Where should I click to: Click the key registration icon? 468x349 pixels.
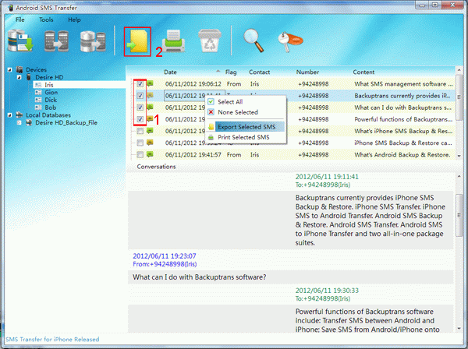[x=289, y=41]
